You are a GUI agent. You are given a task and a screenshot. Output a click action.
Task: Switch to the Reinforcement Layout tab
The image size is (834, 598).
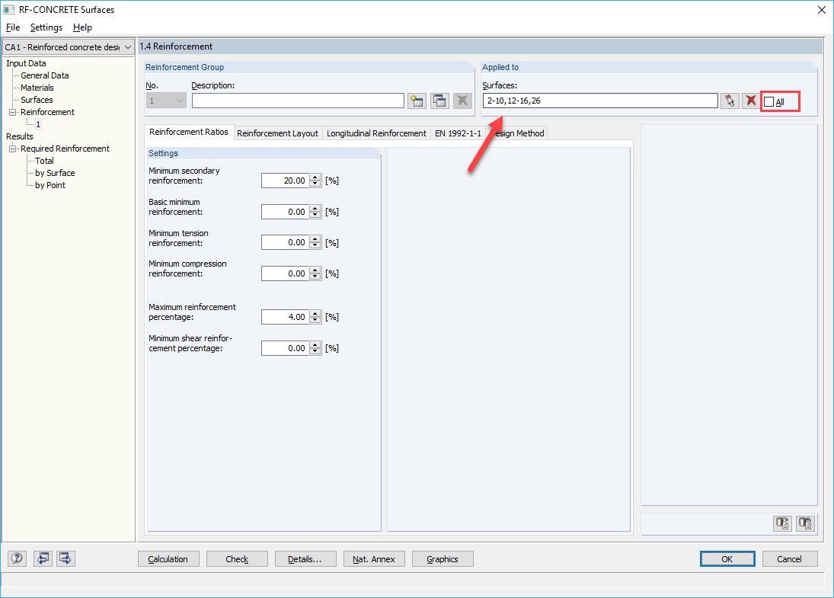point(278,133)
